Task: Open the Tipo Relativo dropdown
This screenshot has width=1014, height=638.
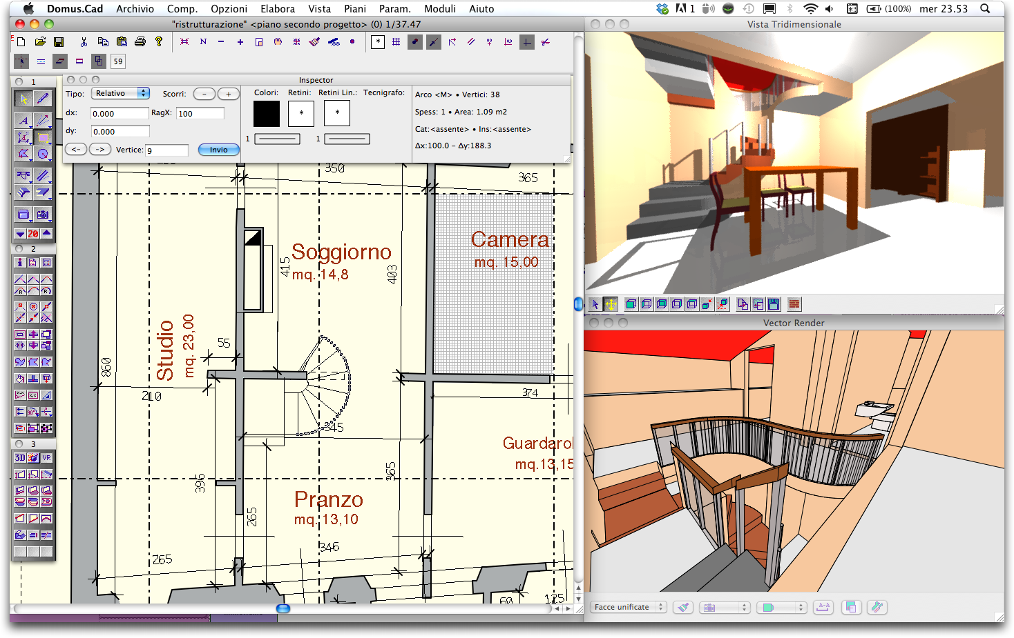Action: (120, 93)
